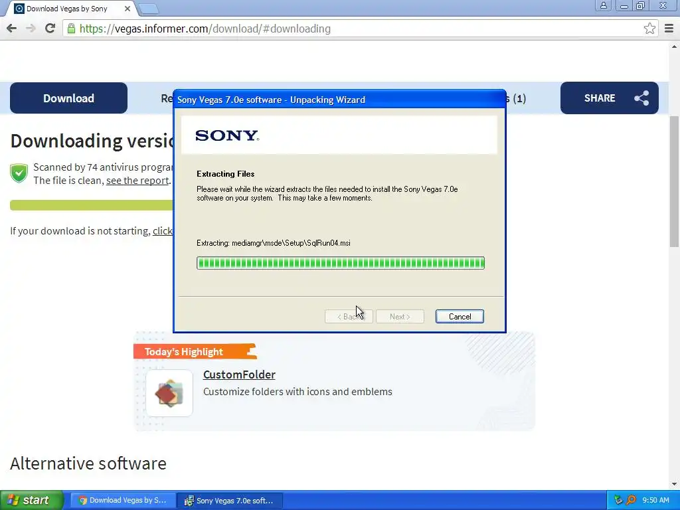Click the Unpacking Wizard title bar
The width and height of the screenshot is (680, 510).
coord(339,100)
